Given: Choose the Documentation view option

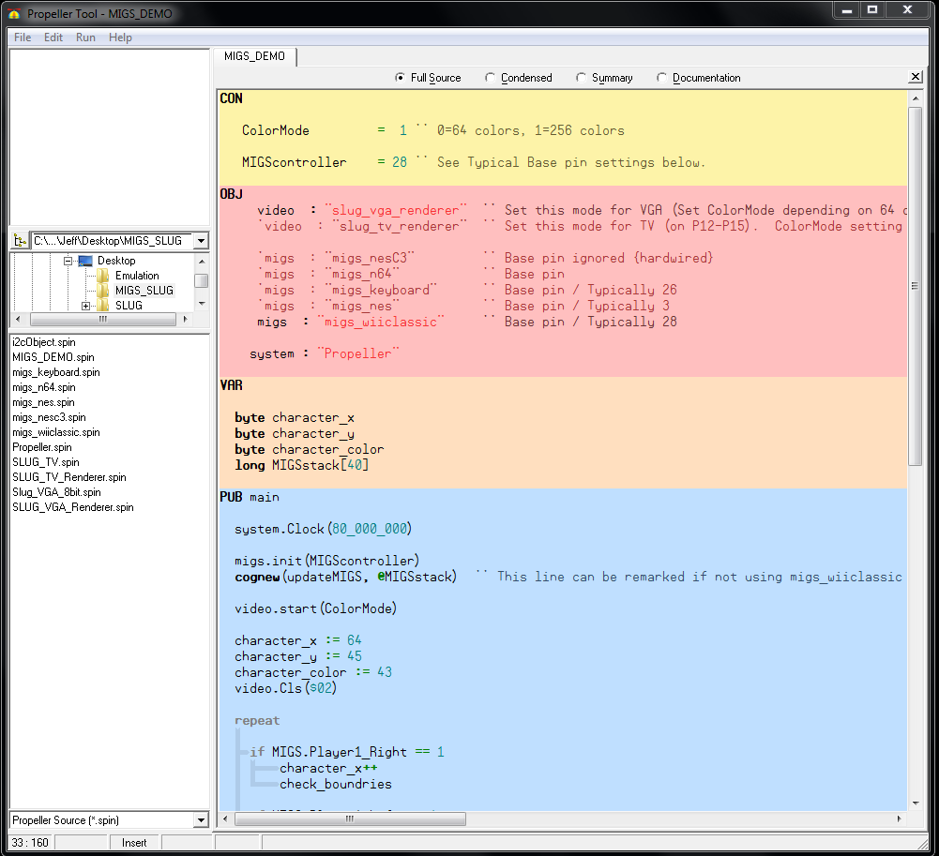Looking at the screenshot, I should click(x=662, y=78).
